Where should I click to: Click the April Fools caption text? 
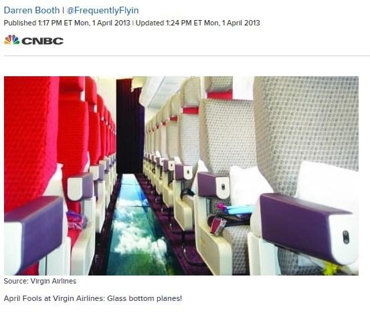[93, 298]
